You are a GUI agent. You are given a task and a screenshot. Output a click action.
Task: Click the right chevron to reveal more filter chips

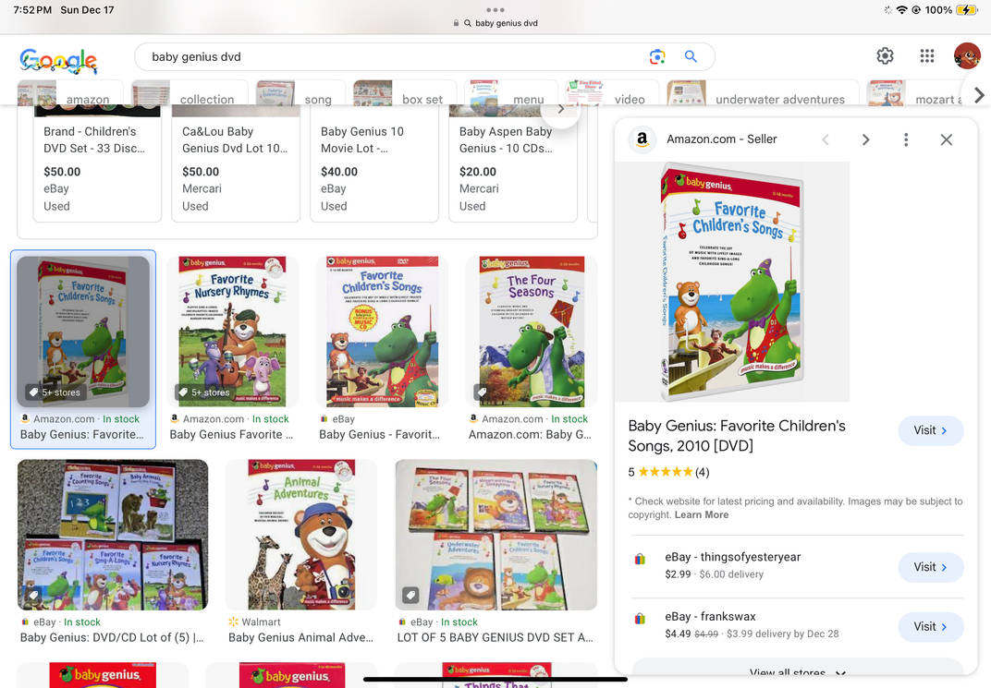[979, 95]
